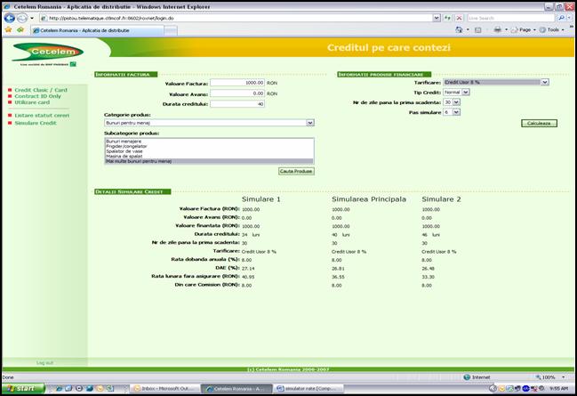Click the Print icon in toolbar
The image size is (577, 396).
(x=499, y=29)
